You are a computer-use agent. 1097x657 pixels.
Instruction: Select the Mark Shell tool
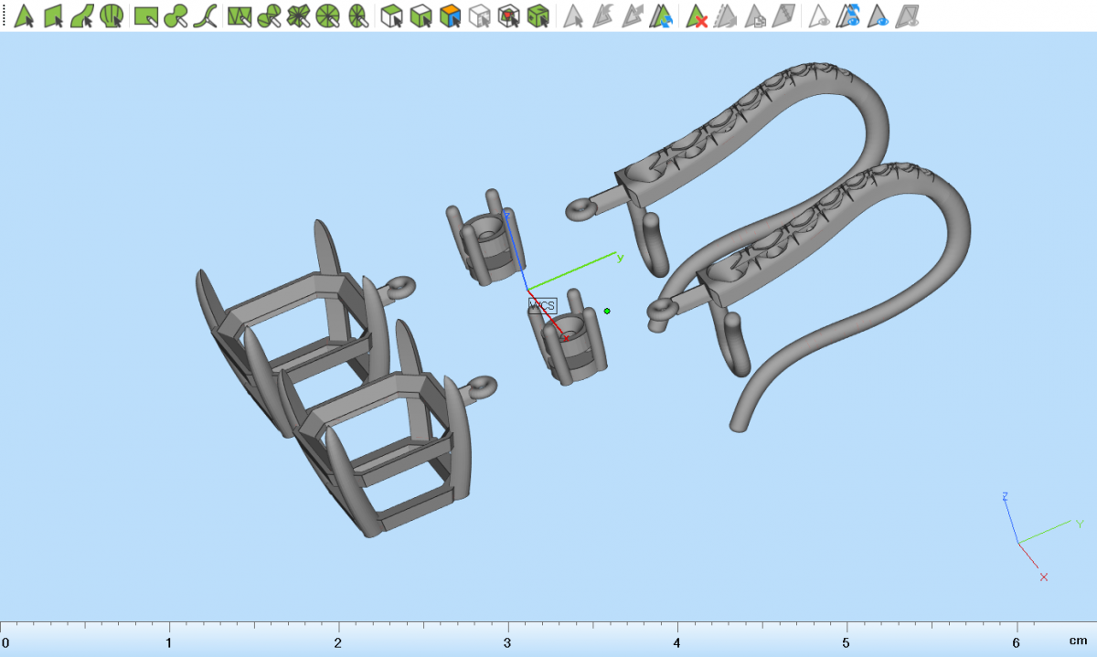tap(112, 16)
